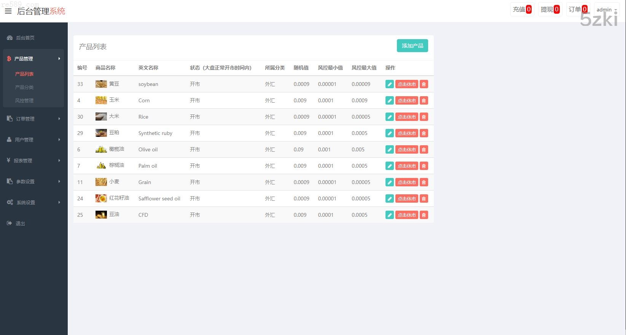
Task: Open 风控管理 in the sidebar submenu
Action: coord(24,100)
